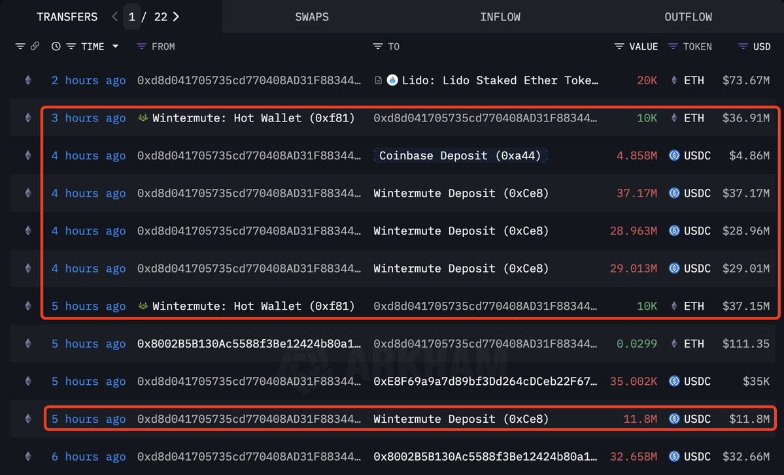Click Ethereum chain icon on 2 hours ago row

click(x=28, y=80)
